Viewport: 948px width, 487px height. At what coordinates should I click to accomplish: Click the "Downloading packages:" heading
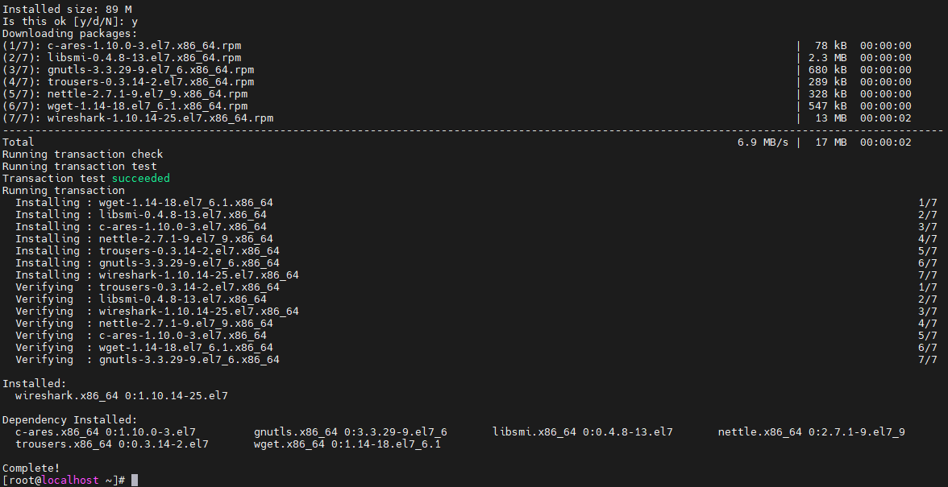(69, 34)
